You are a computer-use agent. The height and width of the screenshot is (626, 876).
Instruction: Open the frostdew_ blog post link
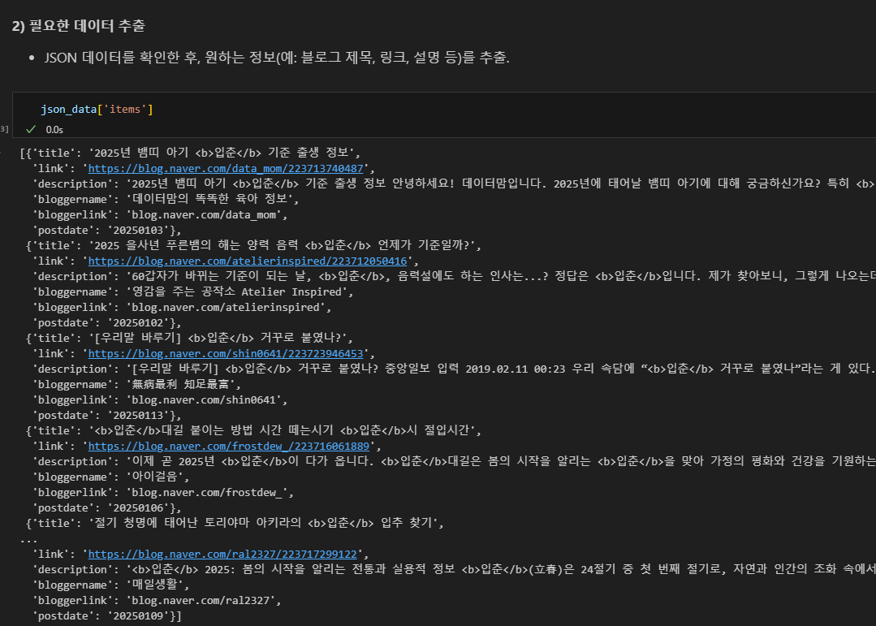click(x=228, y=446)
